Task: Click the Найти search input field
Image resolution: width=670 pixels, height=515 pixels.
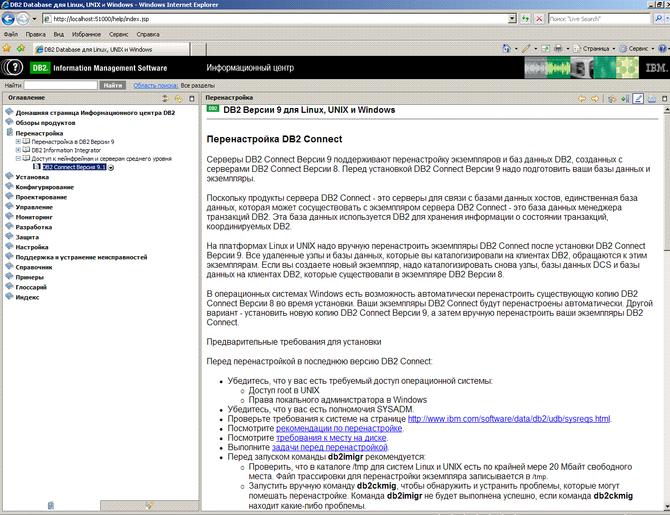Action: pos(61,85)
